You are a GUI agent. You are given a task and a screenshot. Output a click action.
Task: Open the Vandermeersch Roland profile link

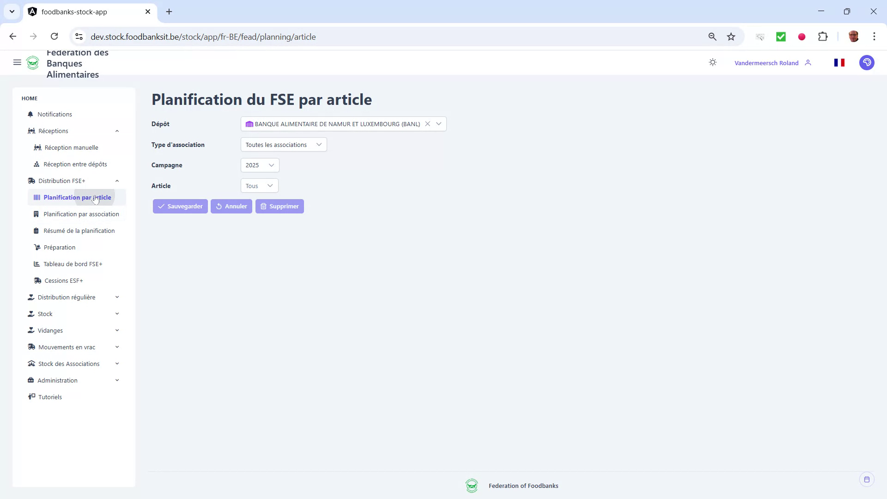pos(766,62)
